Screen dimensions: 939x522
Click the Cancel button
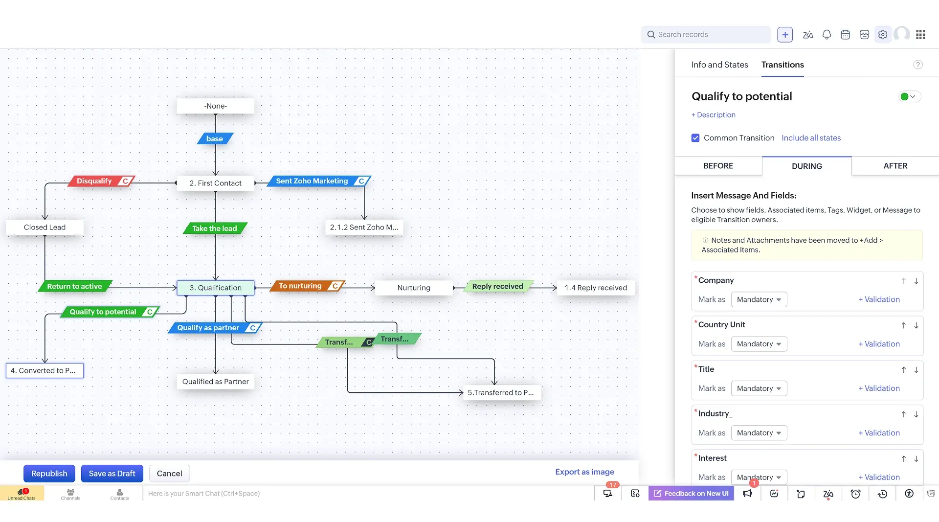169,474
